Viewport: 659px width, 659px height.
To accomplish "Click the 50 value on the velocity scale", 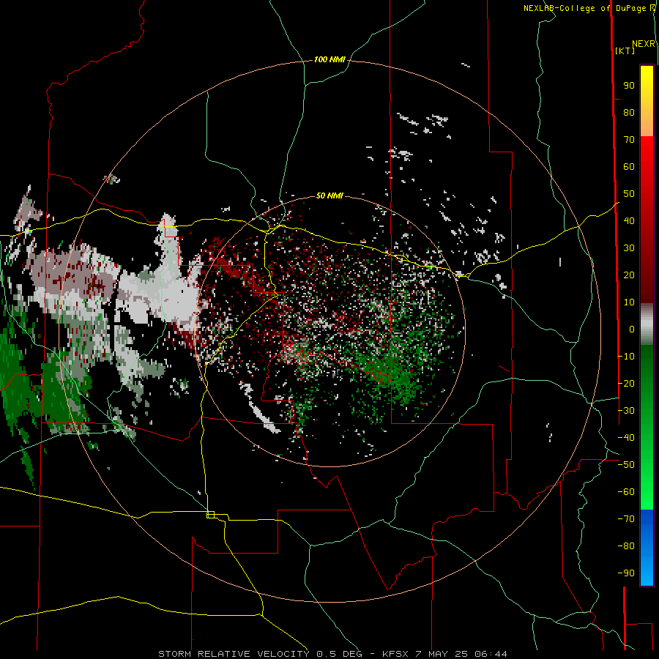I will 629,194.
